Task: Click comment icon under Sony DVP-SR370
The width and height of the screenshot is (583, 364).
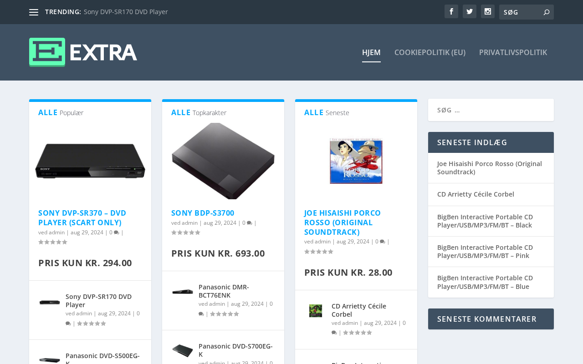Action: coord(117,233)
